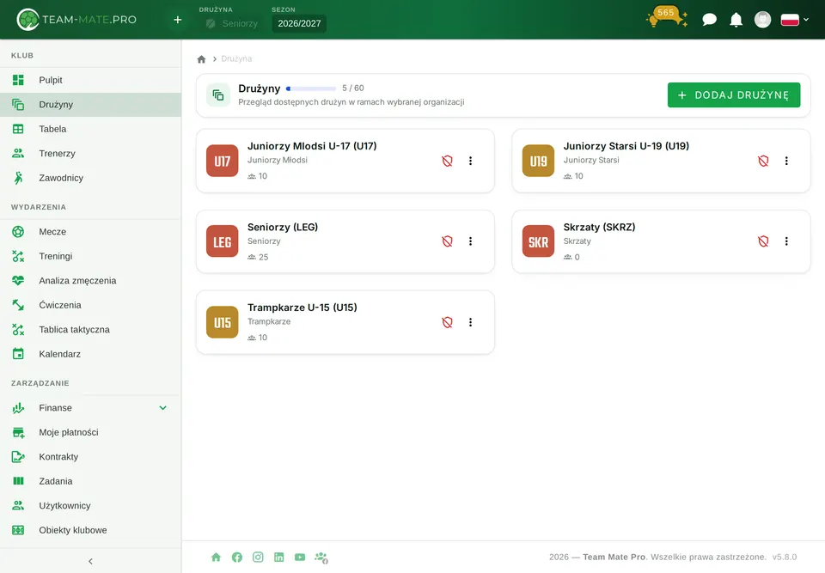Open the notifications bell
The width and height of the screenshot is (825, 573).
[736, 20]
